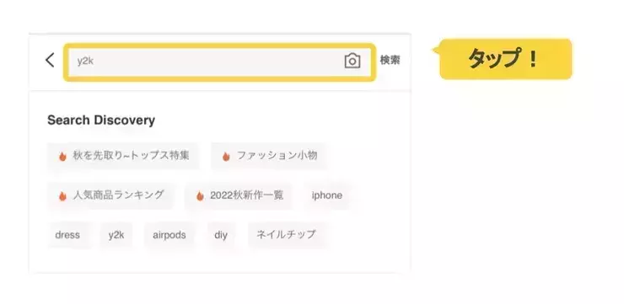Screen dimensions: 624x304
Task: Tap the diy search tag
Action: [x=221, y=235]
